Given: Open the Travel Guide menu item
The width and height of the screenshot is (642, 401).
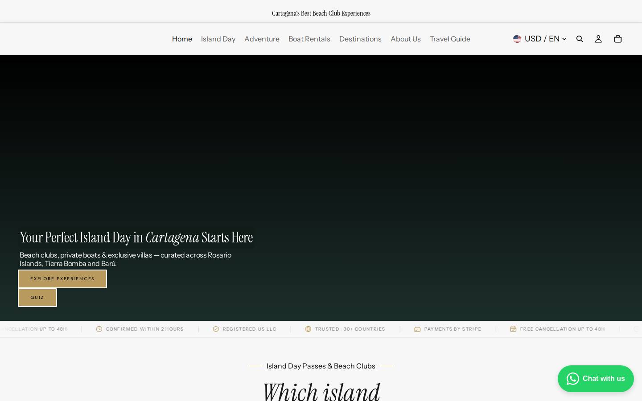Looking at the screenshot, I should click(450, 39).
